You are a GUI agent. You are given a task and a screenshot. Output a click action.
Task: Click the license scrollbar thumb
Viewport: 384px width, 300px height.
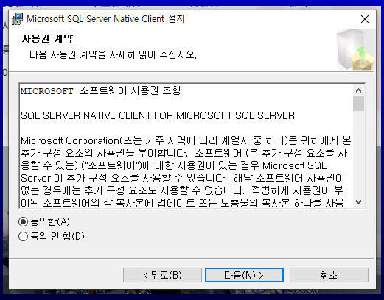pos(358,104)
